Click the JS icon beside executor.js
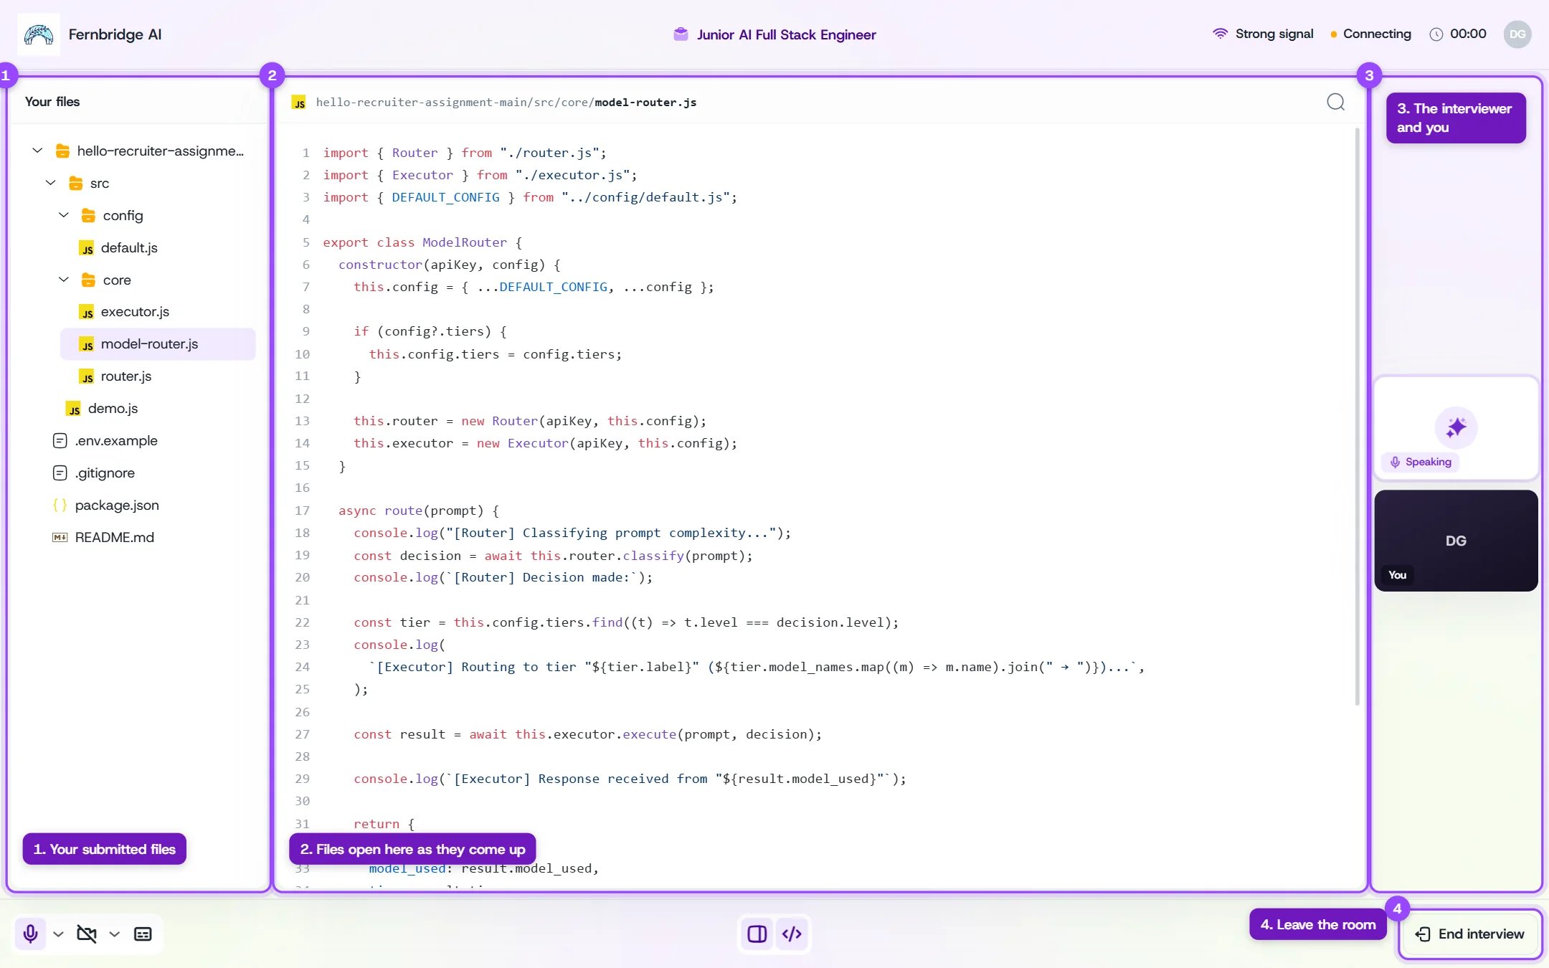The height and width of the screenshot is (968, 1549). click(x=86, y=312)
